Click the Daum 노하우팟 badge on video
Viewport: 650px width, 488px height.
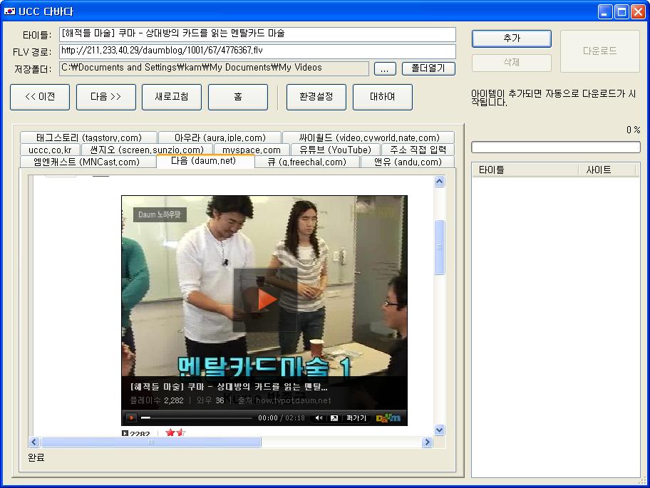(160, 214)
